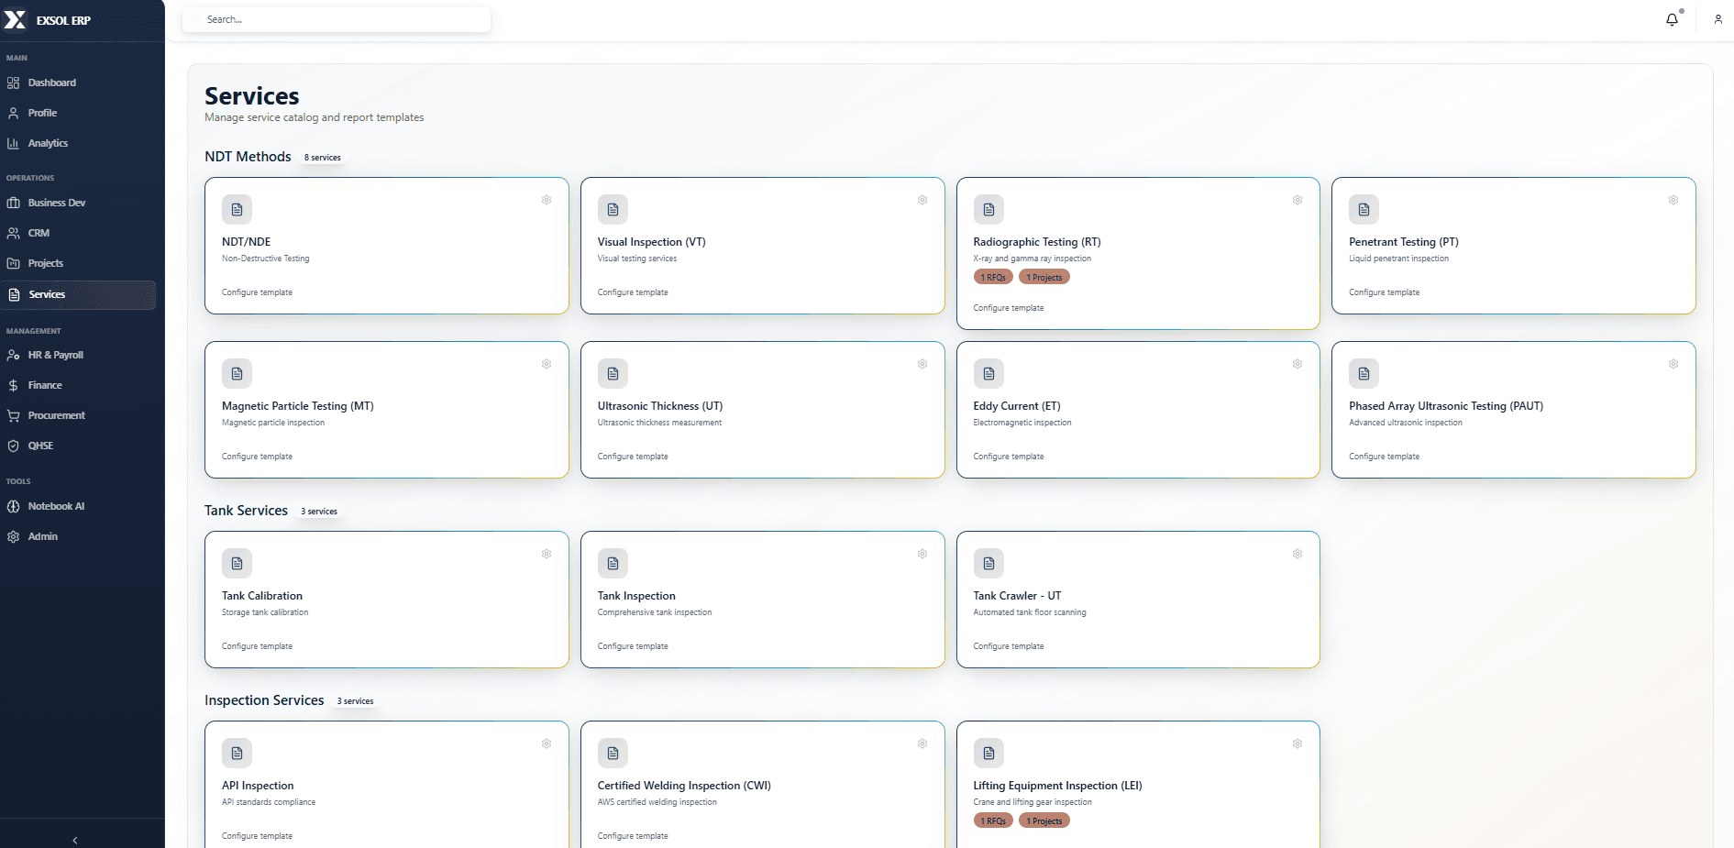Open settings gear on Radiographic Testing card
This screenshot has height=848, width=1734.
tap(1298, 200)
